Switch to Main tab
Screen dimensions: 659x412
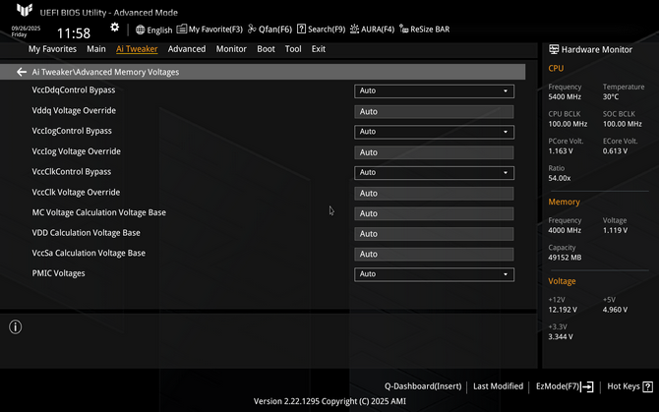point(96,49)
